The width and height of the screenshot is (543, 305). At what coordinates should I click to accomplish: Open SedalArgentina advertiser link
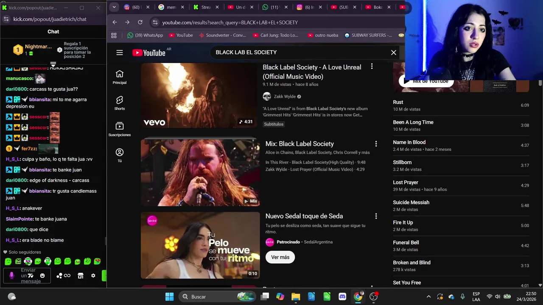click(x=318, y=242)
